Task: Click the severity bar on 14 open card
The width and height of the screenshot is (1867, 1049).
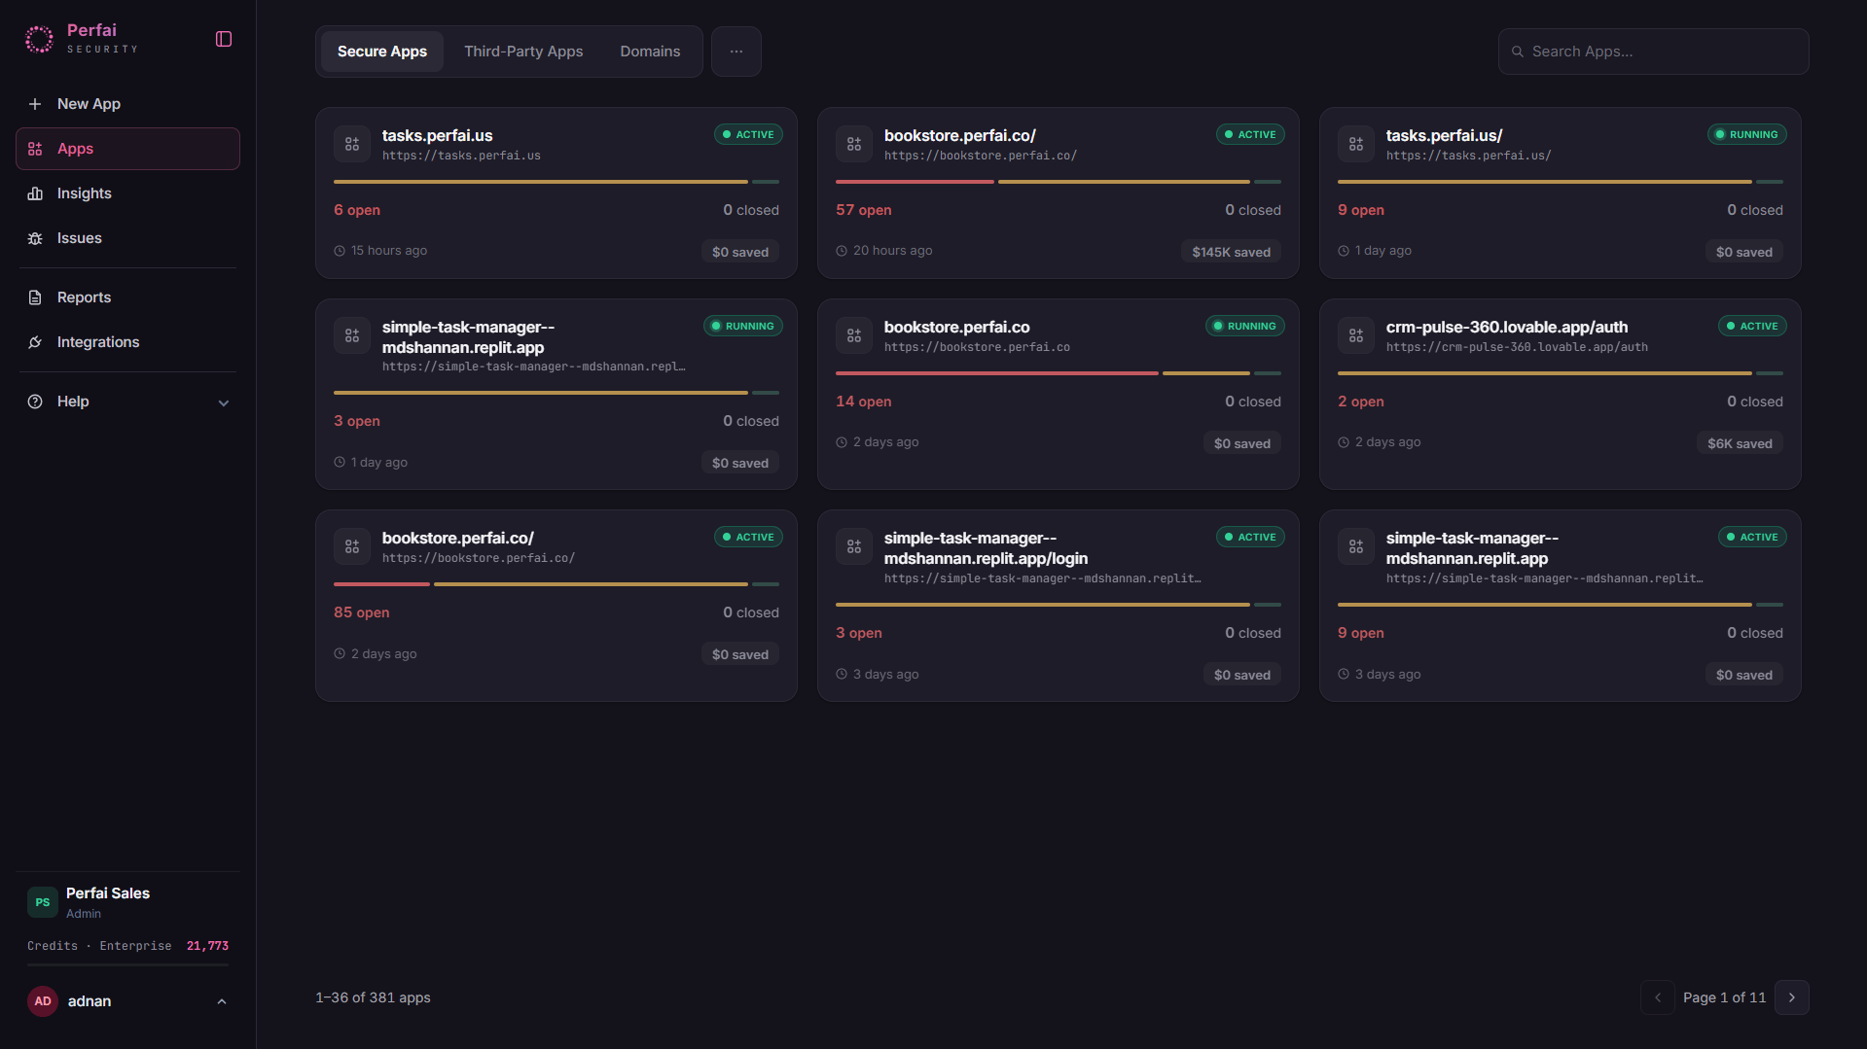Action: [x=1059, y=373]
